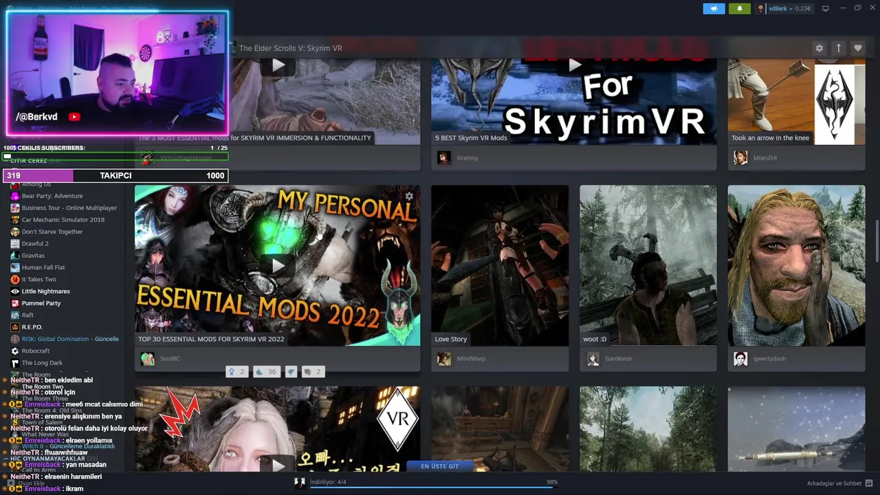Image resolution: width=880 pixels, height=495 pixels.
Task: Select Pummel Party in library
Action: (x=41, y=303)
